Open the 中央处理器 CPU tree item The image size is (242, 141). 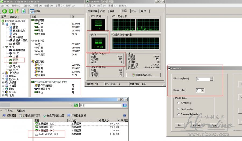pos(19,50)
